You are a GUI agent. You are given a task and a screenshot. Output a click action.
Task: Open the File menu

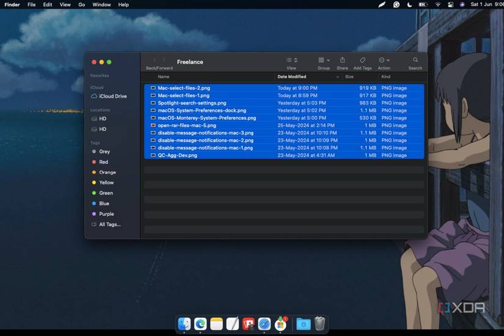point(32,4)
